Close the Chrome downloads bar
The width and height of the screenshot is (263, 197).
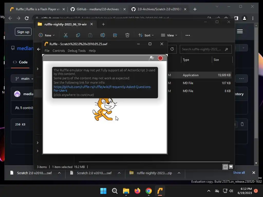tap(253, 173)
